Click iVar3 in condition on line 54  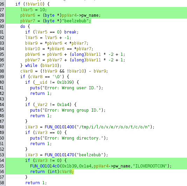(x=41, y=161)
